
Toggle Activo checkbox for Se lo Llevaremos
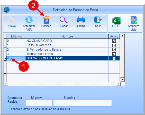[x=114, y=45]
